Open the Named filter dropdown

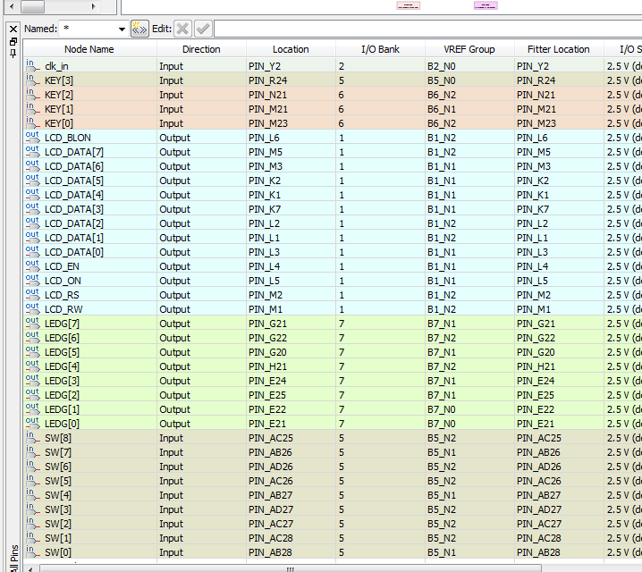122,29
